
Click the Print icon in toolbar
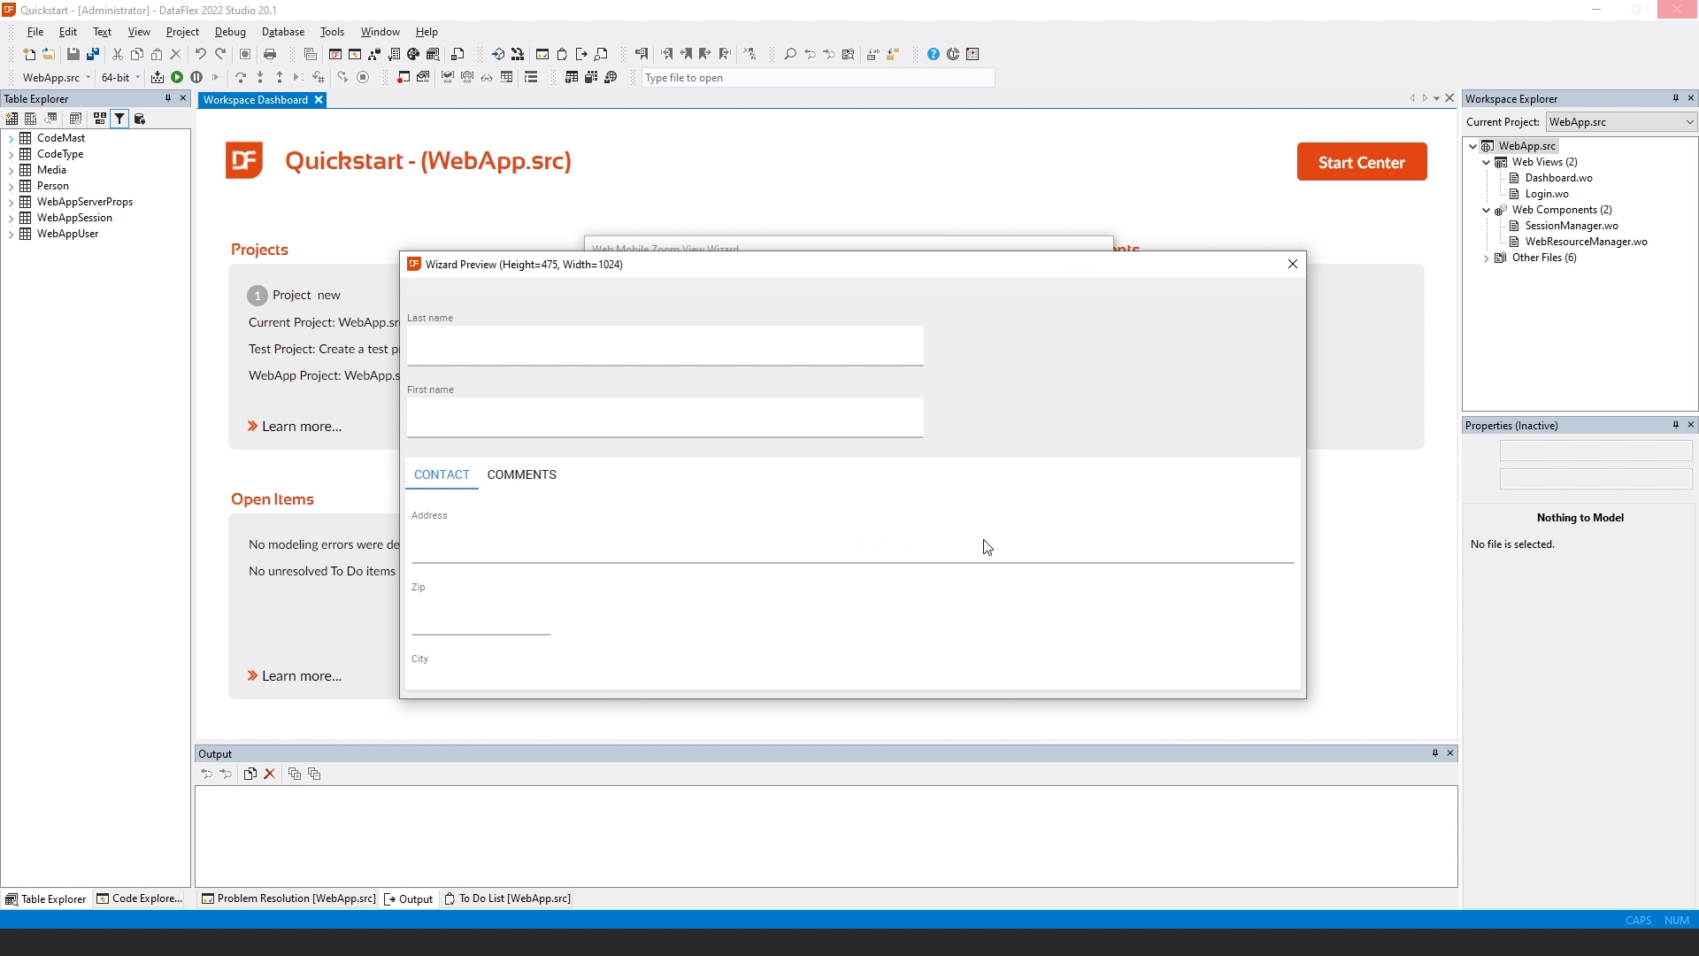270,54
